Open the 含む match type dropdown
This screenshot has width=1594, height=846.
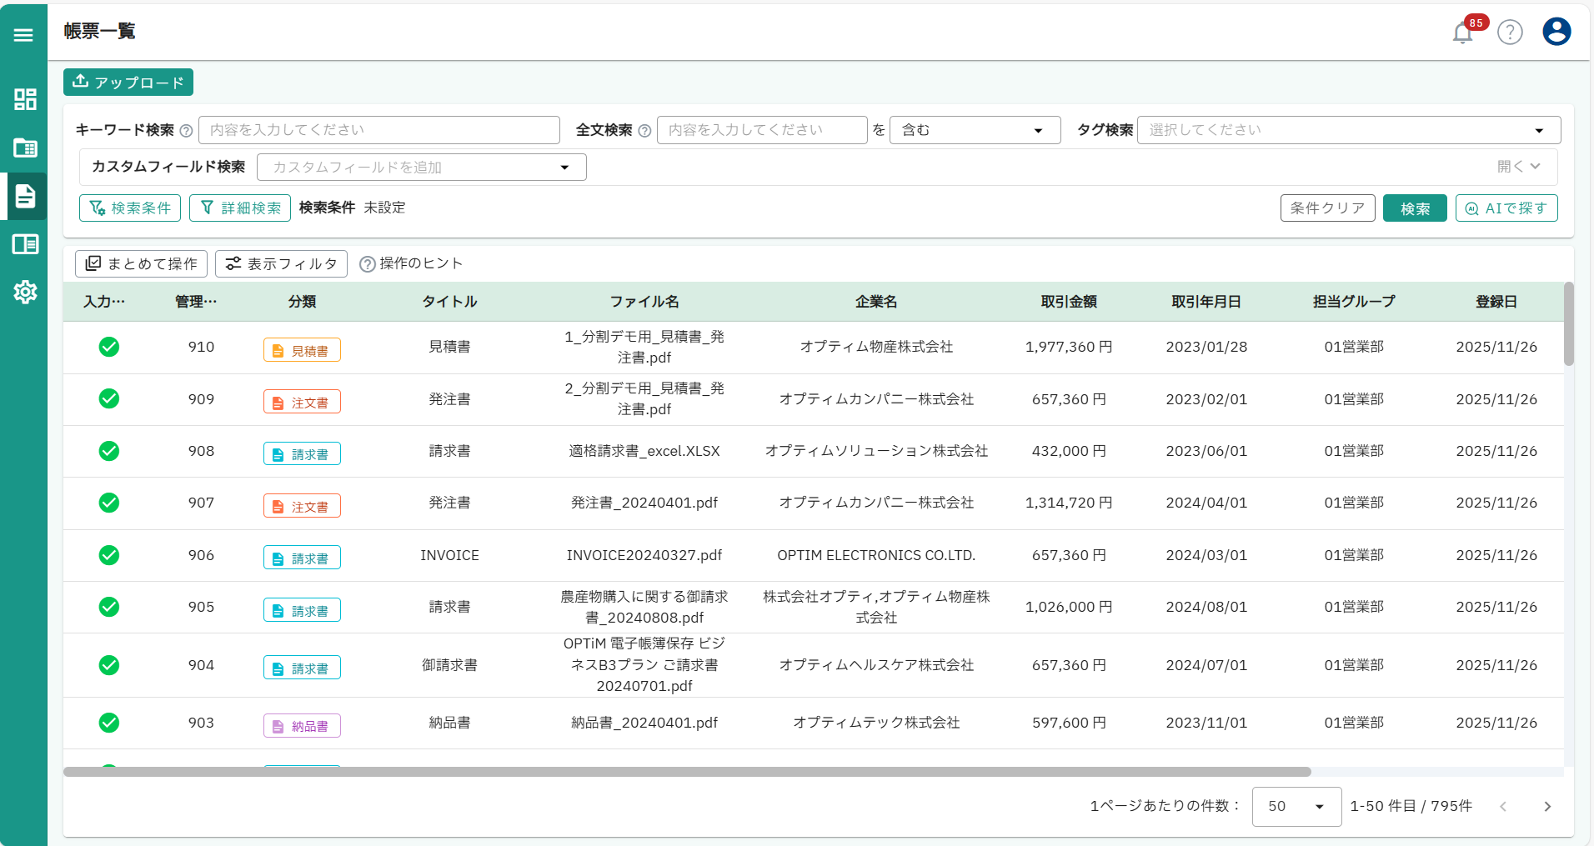pos(975,130)
